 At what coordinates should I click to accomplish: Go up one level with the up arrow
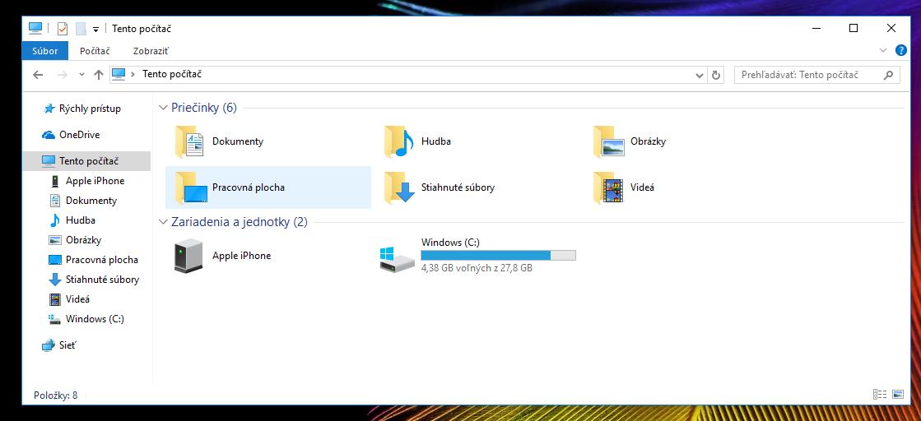pos(99,75)
